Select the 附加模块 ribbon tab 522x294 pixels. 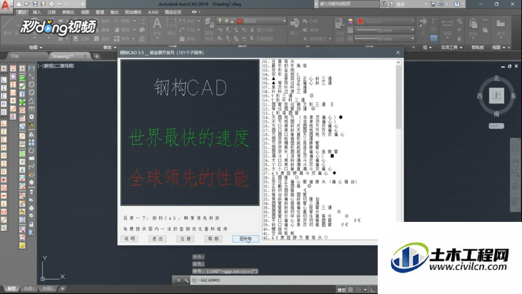click(x=133, y=12)
